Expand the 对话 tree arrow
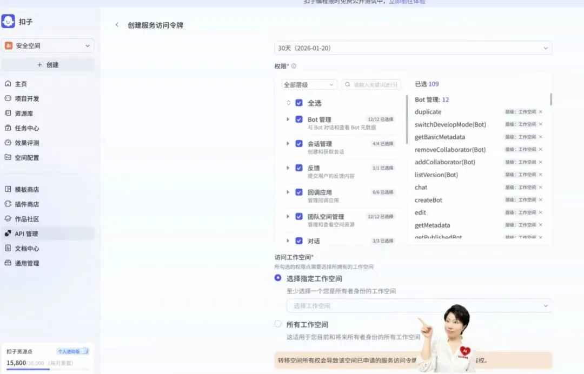Image resolution: width=584 pixels, height=374 pixels. click(x=288, y=241)
